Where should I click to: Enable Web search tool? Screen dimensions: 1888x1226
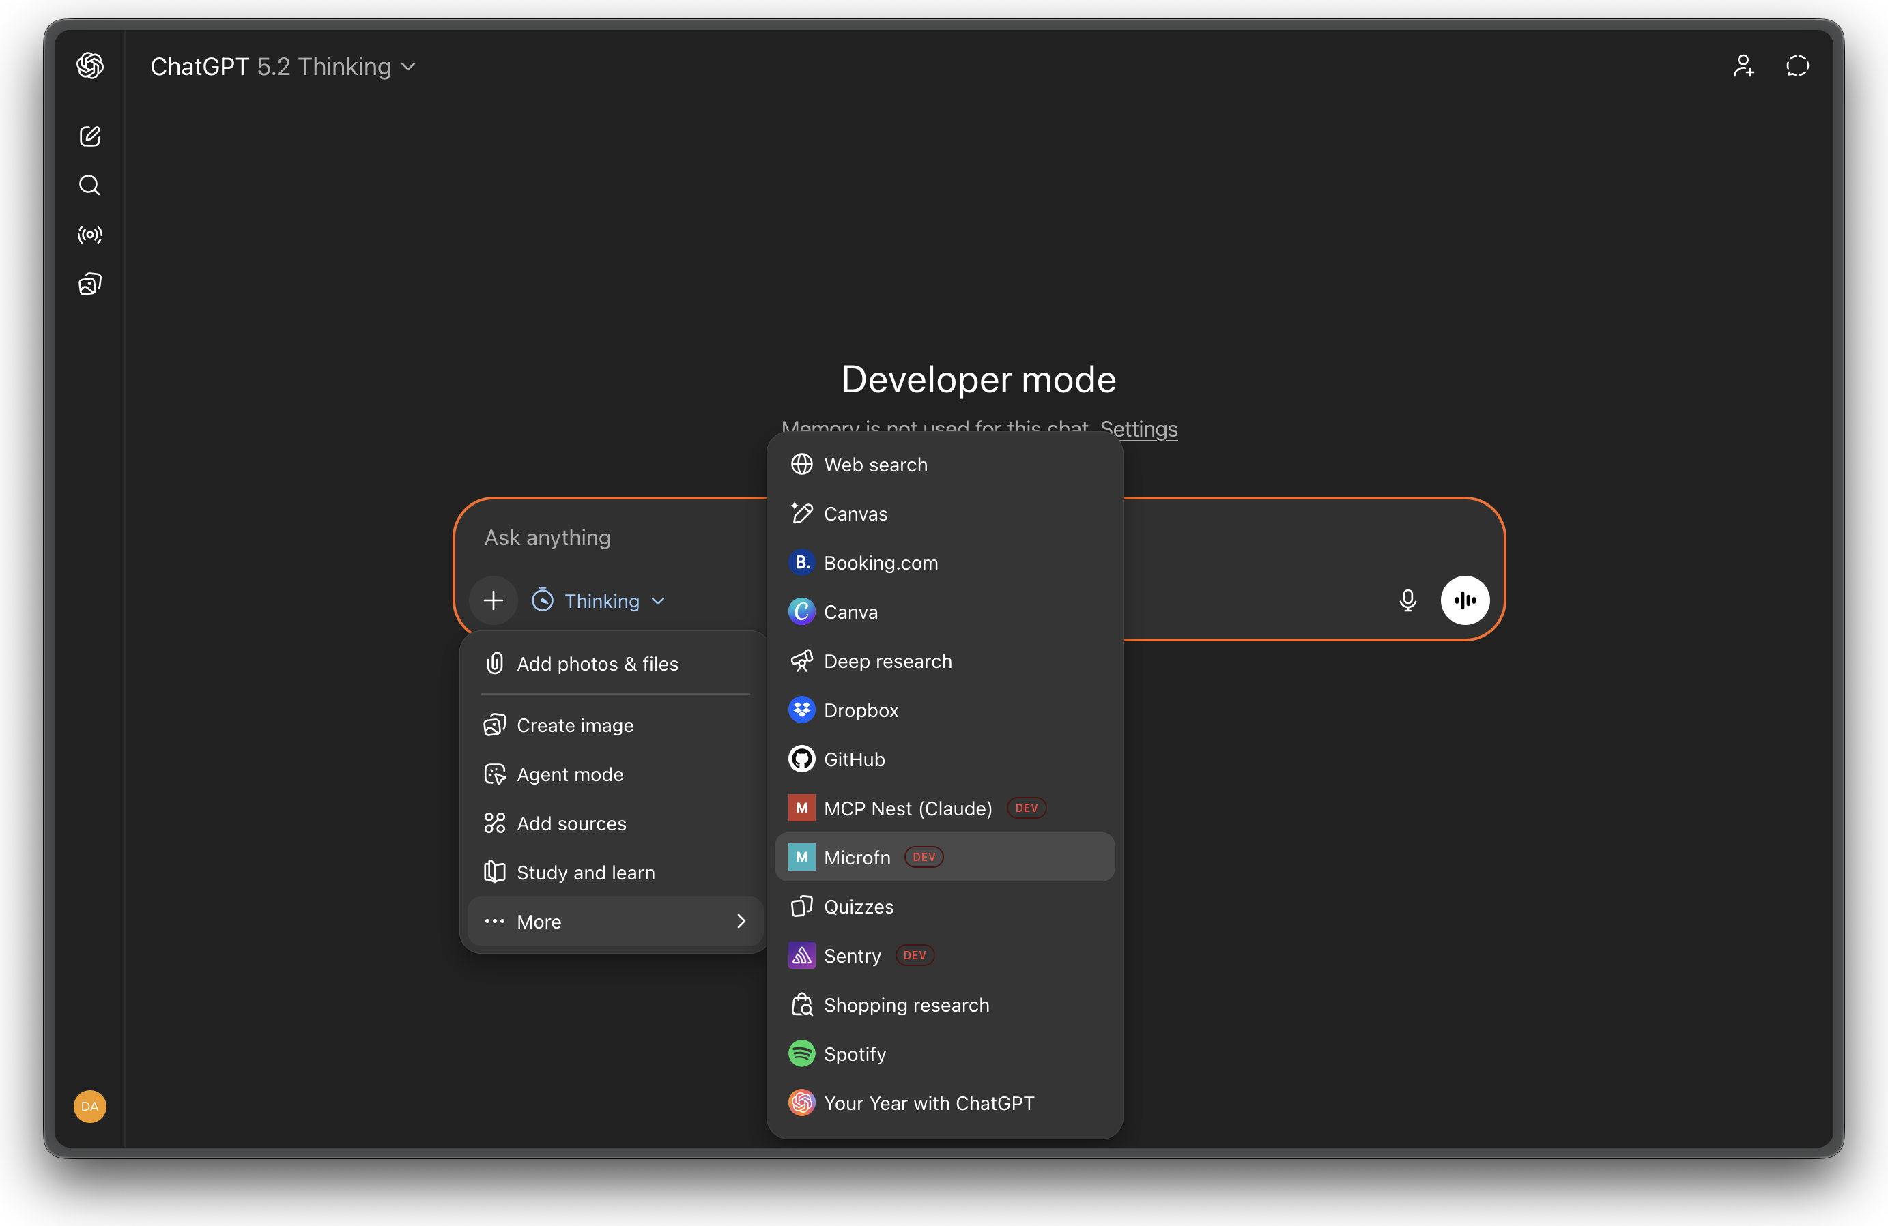click(x=944, y=464)
